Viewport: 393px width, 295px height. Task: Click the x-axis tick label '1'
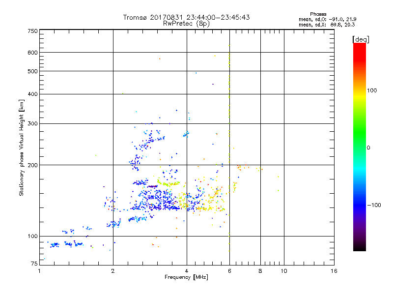(39, 271)
